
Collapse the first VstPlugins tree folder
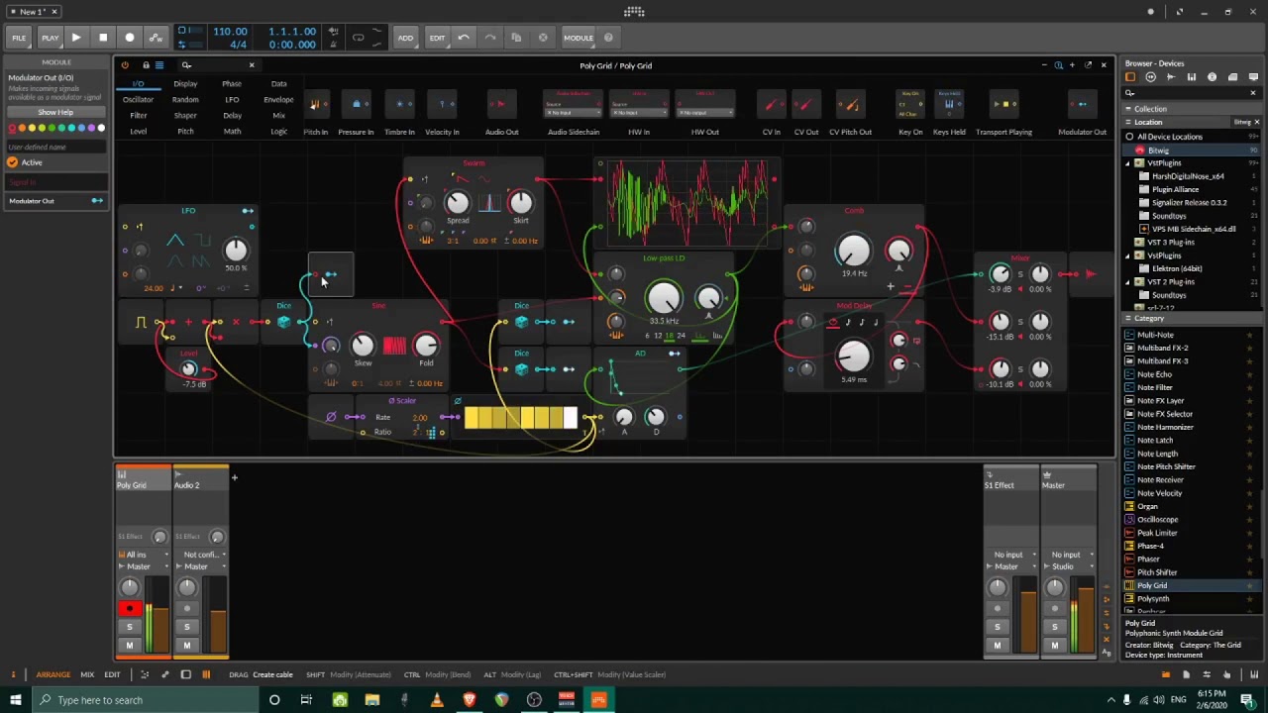(1128, 163)
